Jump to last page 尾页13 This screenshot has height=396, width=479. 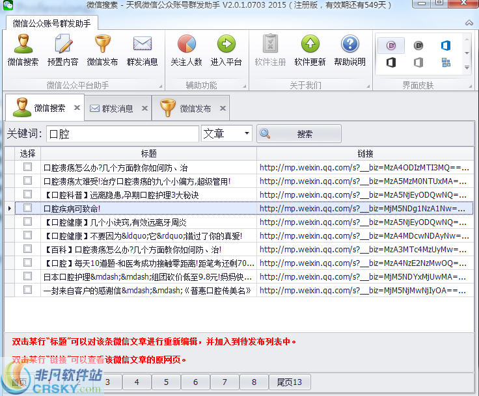[290, 382]
